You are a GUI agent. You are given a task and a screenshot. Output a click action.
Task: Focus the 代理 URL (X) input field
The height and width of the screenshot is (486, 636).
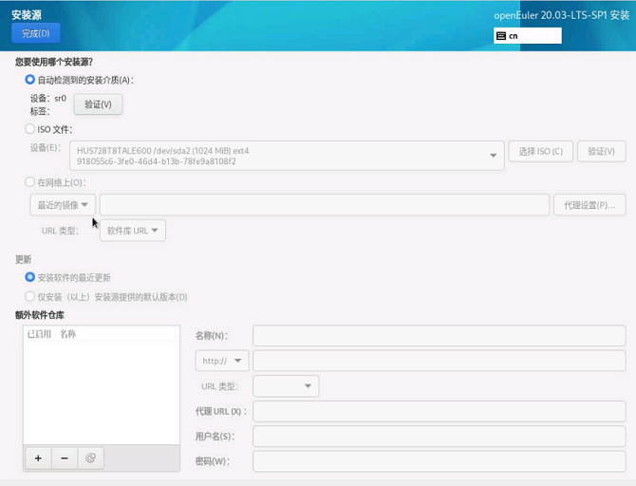coord(439,411)
